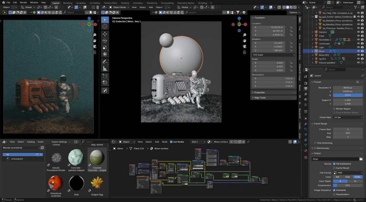The image size is (366, 202).
Task: Select the Move tool
Action: point(105,34)
